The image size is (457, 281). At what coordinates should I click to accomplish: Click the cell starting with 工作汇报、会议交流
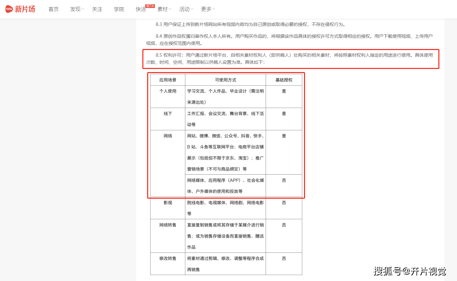point(225,119)
